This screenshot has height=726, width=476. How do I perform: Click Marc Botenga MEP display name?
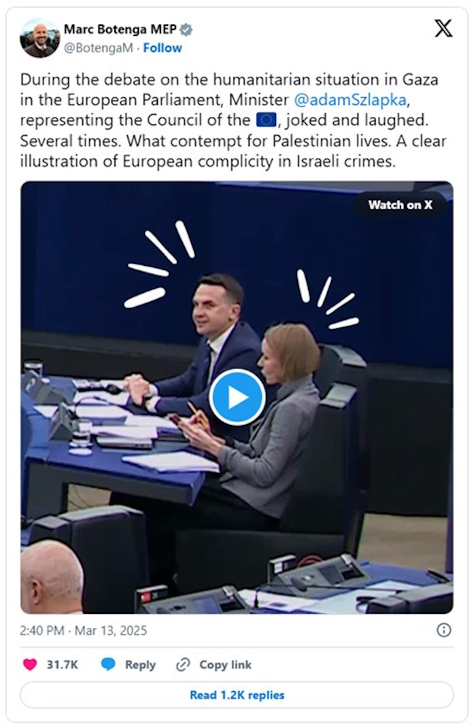pos(120,30)
